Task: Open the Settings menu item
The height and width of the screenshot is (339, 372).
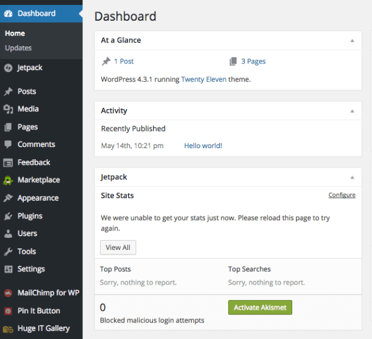Action: tap(30, 269)
